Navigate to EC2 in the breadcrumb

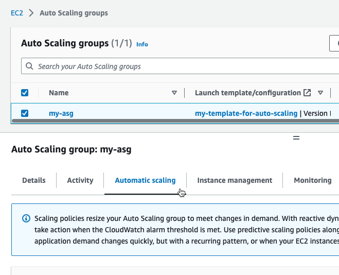[x=17, y=13]
